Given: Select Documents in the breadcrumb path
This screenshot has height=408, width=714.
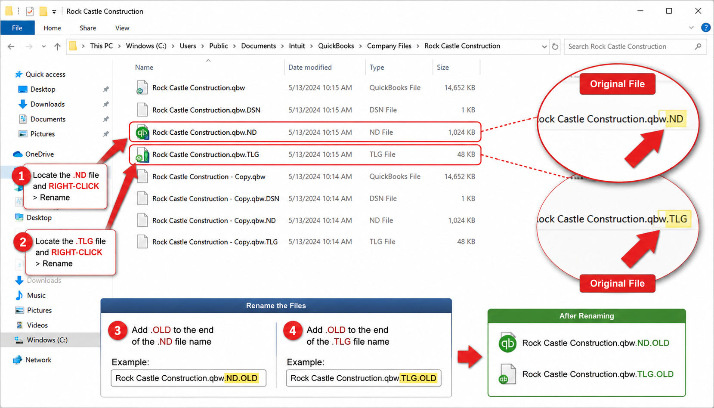Looking at the screenshot, I should (x=259, y=46).
